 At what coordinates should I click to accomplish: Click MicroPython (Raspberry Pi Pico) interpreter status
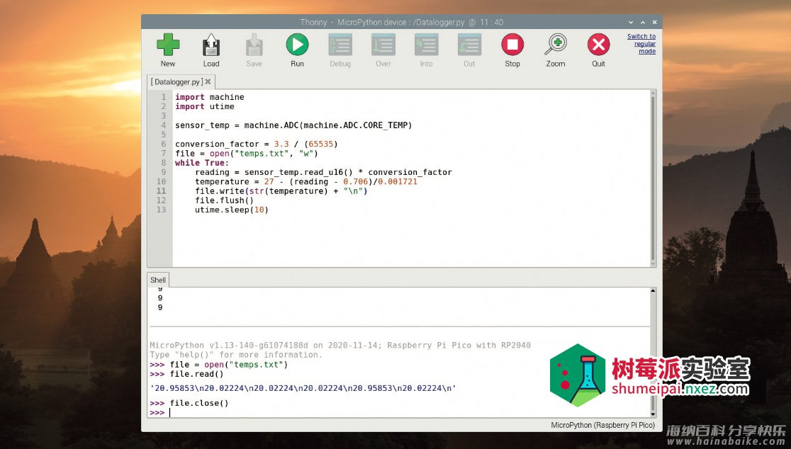tap(603, 426)
